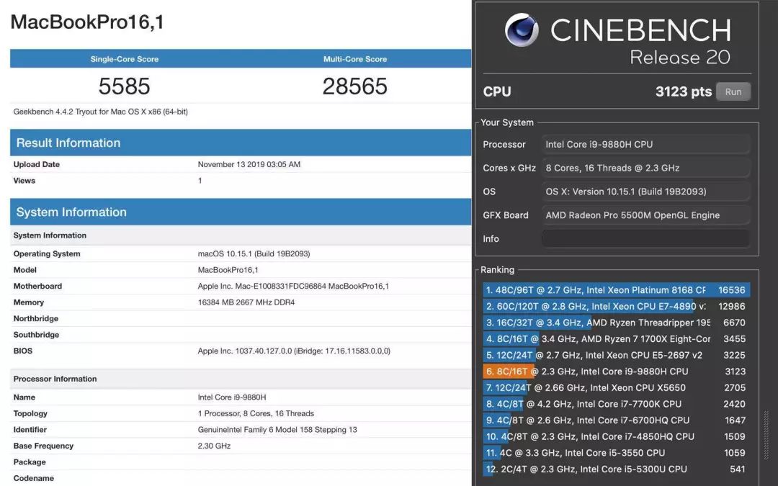This screenshot has height=486, width=778.
Task: Click the empty Info text field
Action: 645,238
